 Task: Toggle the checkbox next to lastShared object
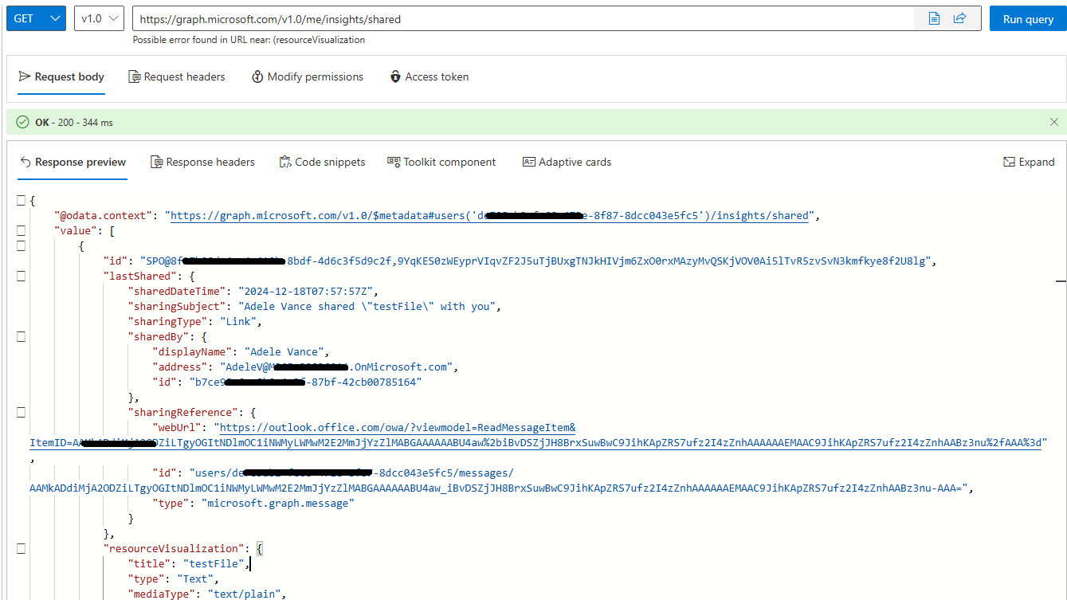click(21, 276)
